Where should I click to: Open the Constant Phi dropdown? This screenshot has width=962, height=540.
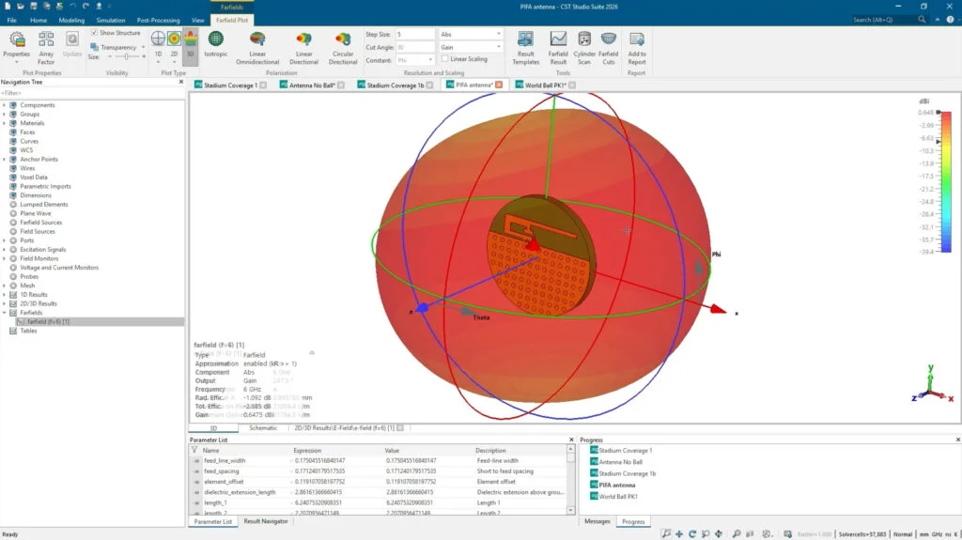click(x=414, y=60)
